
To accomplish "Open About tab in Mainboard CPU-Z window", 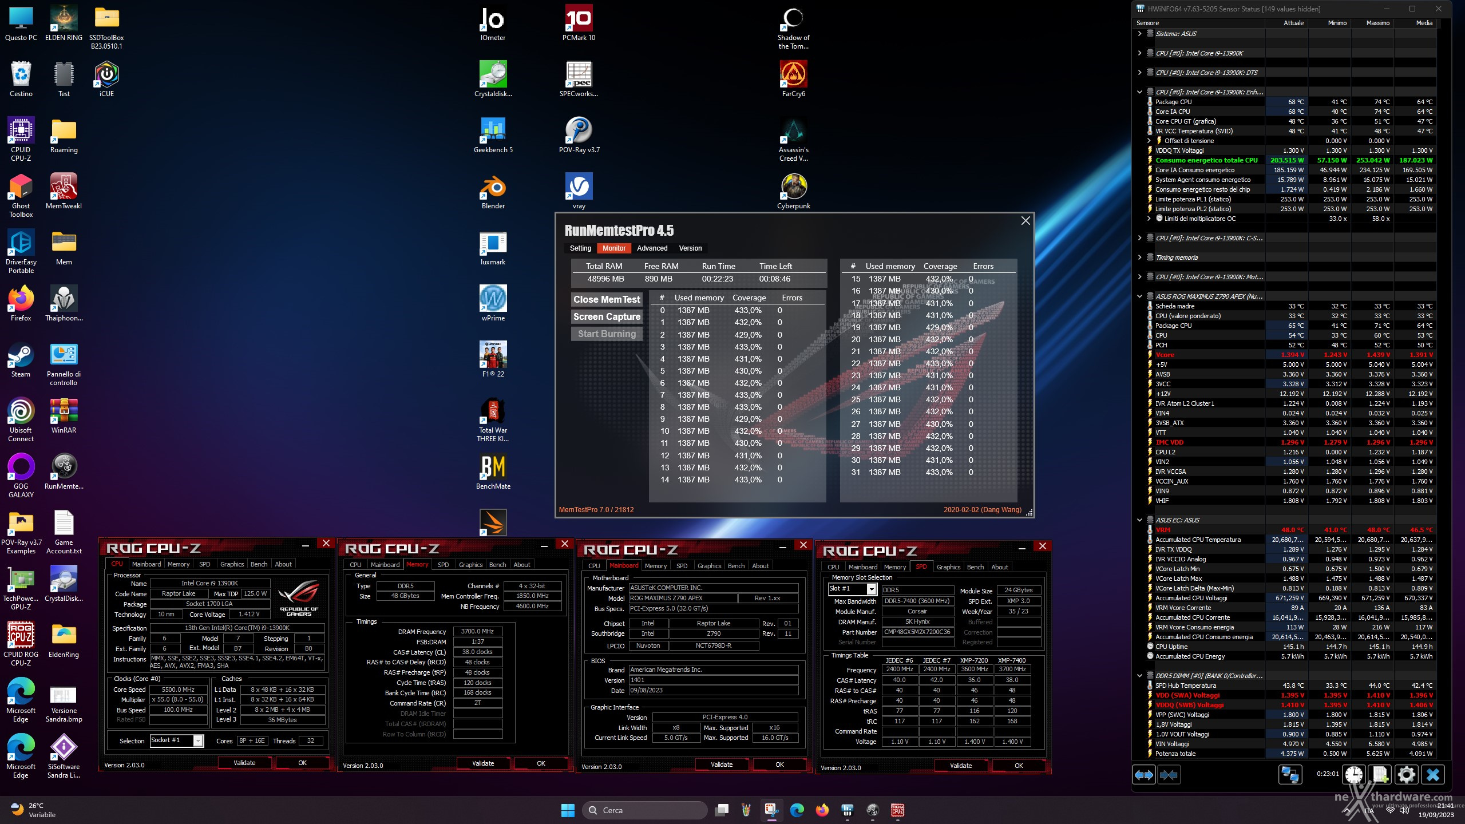I will (760, 566).
